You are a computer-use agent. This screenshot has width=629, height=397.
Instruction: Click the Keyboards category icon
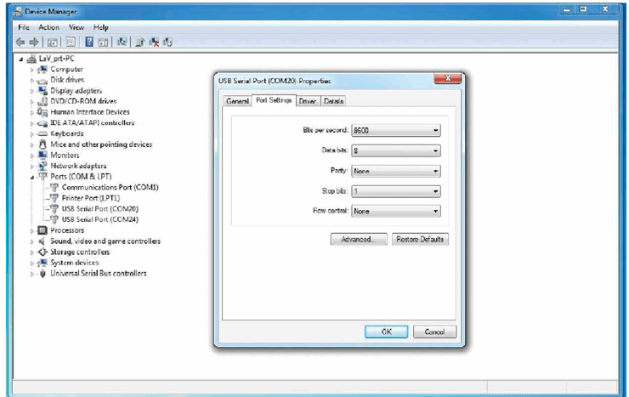coord(42,133)
